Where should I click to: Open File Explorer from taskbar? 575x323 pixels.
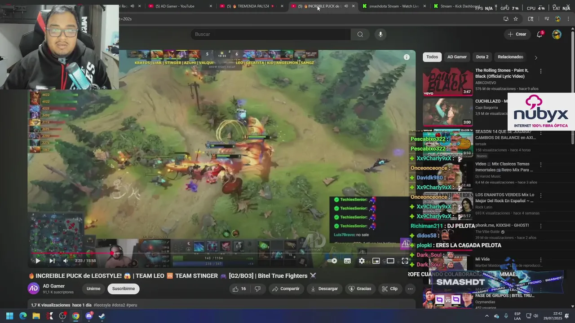(36, 316)
